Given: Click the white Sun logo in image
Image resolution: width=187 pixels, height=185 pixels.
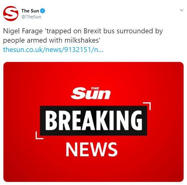Looking at the screenshot, I should (x=91, y=93).
